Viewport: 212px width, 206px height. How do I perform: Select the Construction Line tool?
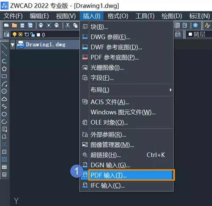[4, 54]
